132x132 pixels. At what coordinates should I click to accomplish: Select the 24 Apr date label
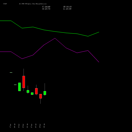pos(27,126)
